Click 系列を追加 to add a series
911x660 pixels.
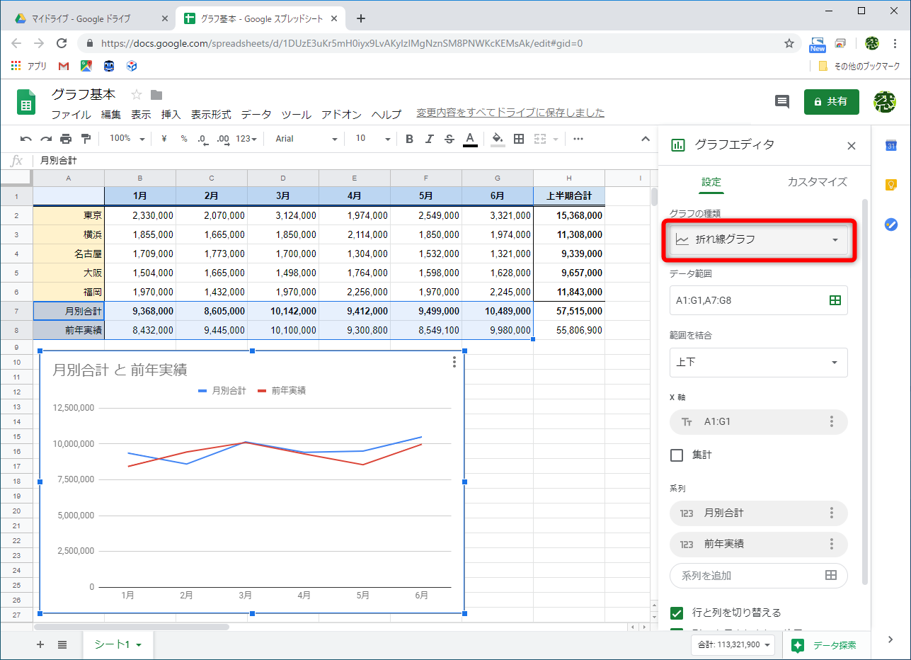point(750,576)
